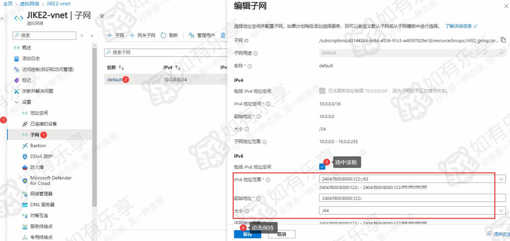
Task: Click the delete trash icon in toolbar
Action: point(223,35)
